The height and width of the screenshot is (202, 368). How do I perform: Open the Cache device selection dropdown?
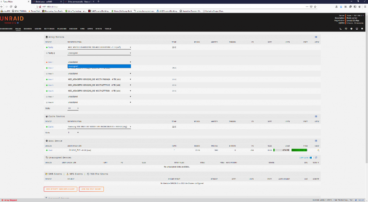click(x=99, y=127)
